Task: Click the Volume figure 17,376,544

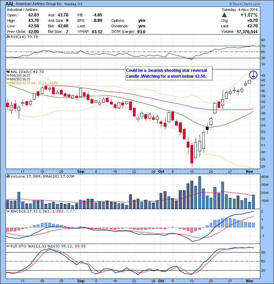Action: coord(247,31)
